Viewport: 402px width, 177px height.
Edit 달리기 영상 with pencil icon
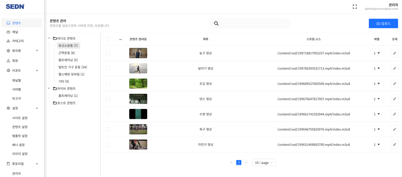coord(394,68)
